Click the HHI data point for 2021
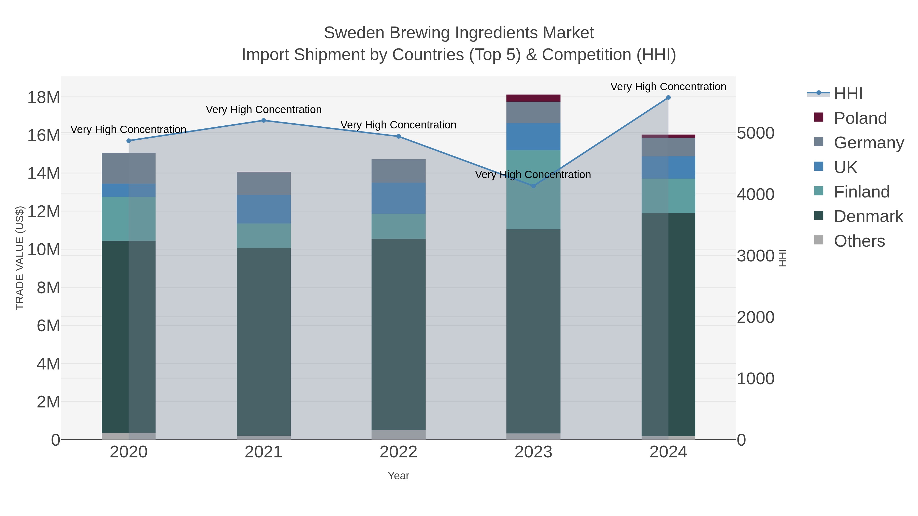This screenshot has width=918, height=516. [264, 120]
